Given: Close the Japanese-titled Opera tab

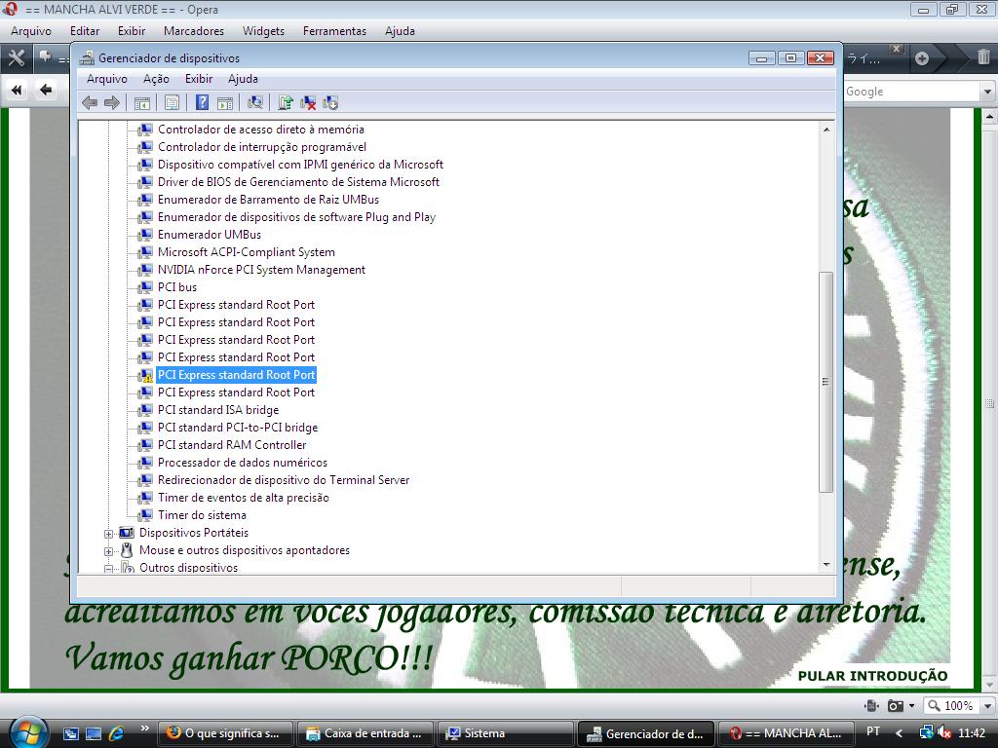Looking at the screenshot, I should coord(897,49).
